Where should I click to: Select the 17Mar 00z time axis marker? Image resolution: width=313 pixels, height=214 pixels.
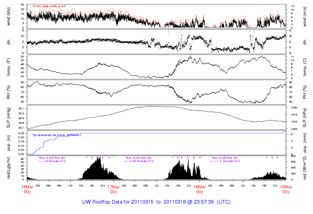113,189
